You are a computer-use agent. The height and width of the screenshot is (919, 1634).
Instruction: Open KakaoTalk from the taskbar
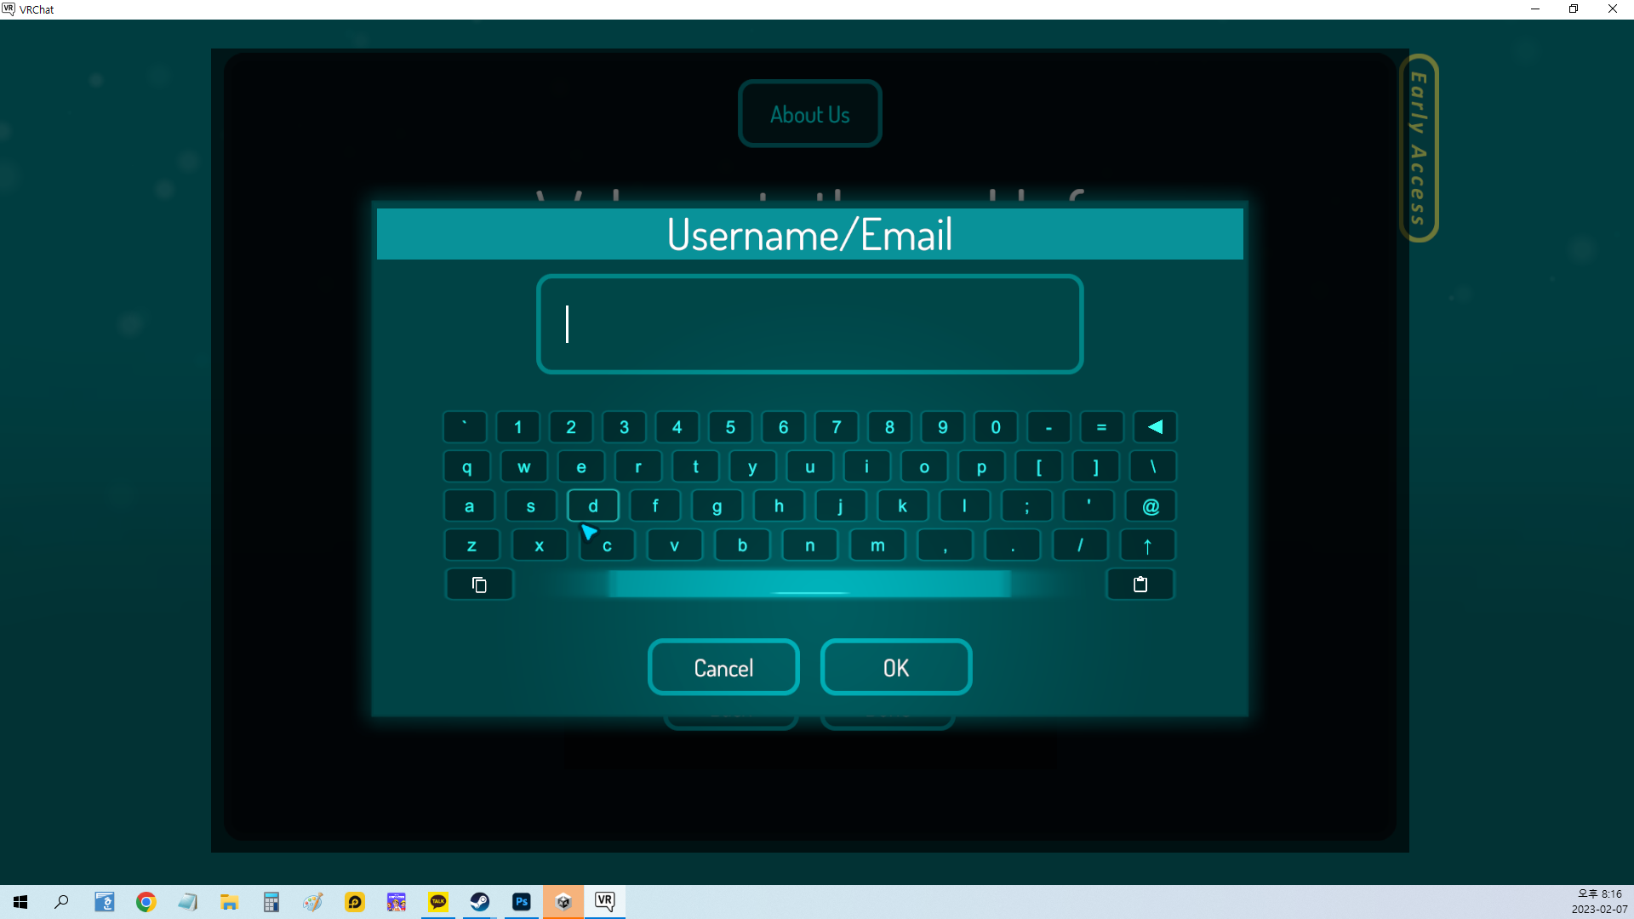[438, 902]
